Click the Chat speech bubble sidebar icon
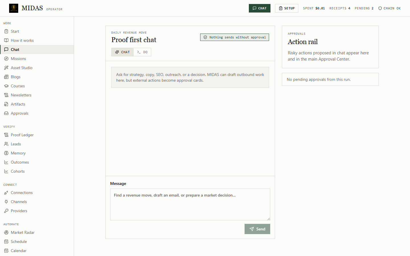 [x=6, y=49]
